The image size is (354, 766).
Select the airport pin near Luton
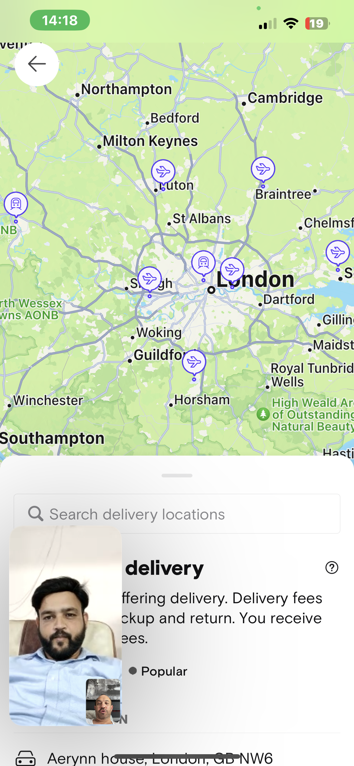click(x=163, y=172)
